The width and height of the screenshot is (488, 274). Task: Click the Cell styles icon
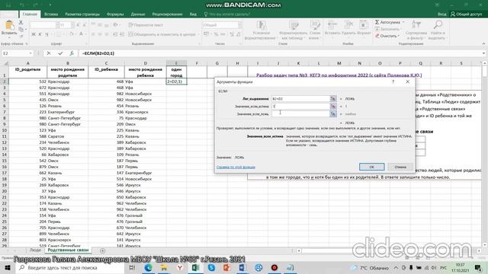[x=315, y=25]
